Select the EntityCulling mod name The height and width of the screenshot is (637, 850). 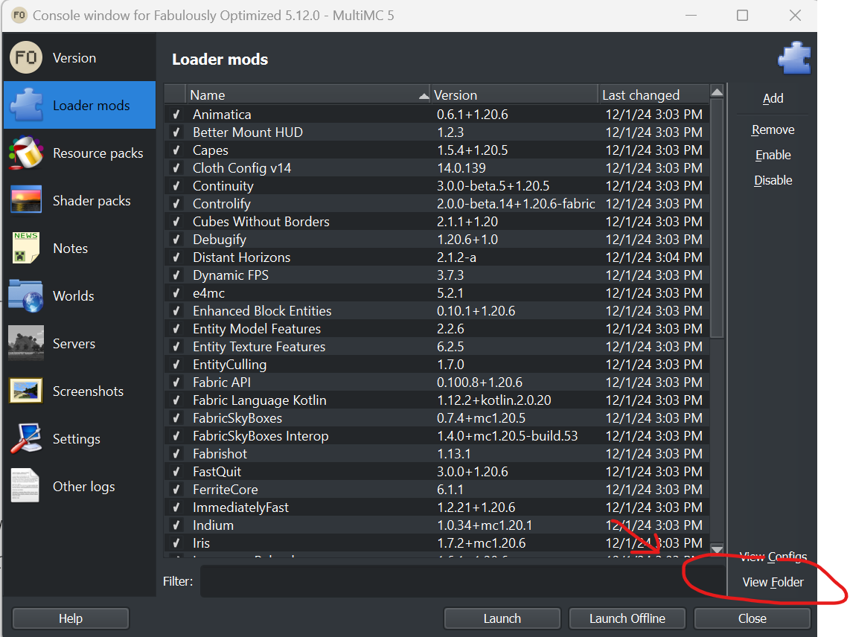(229, 365)
